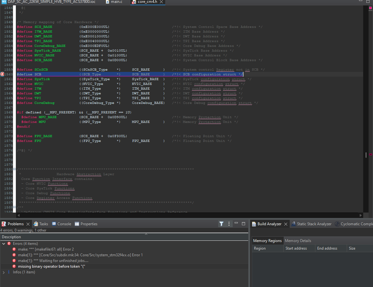Screen dimensions: 373x287
Task: Sort problems by the Description column header
Action: pos(11,237)
